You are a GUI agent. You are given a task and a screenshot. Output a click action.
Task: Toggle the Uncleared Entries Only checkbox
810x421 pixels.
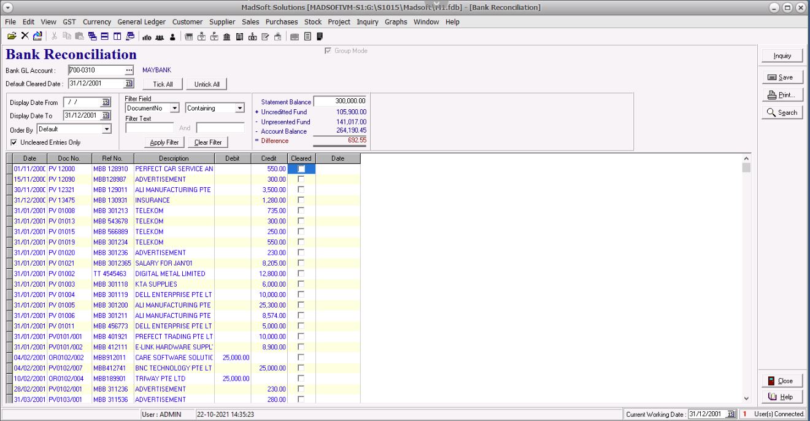(x=14, y=142)
